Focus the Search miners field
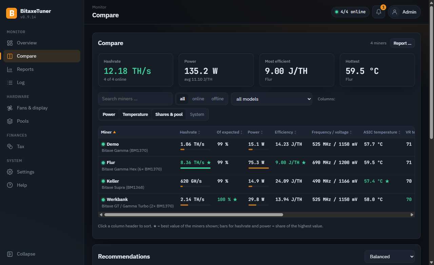This screenshot has height=265, width=434. (135, 99)
